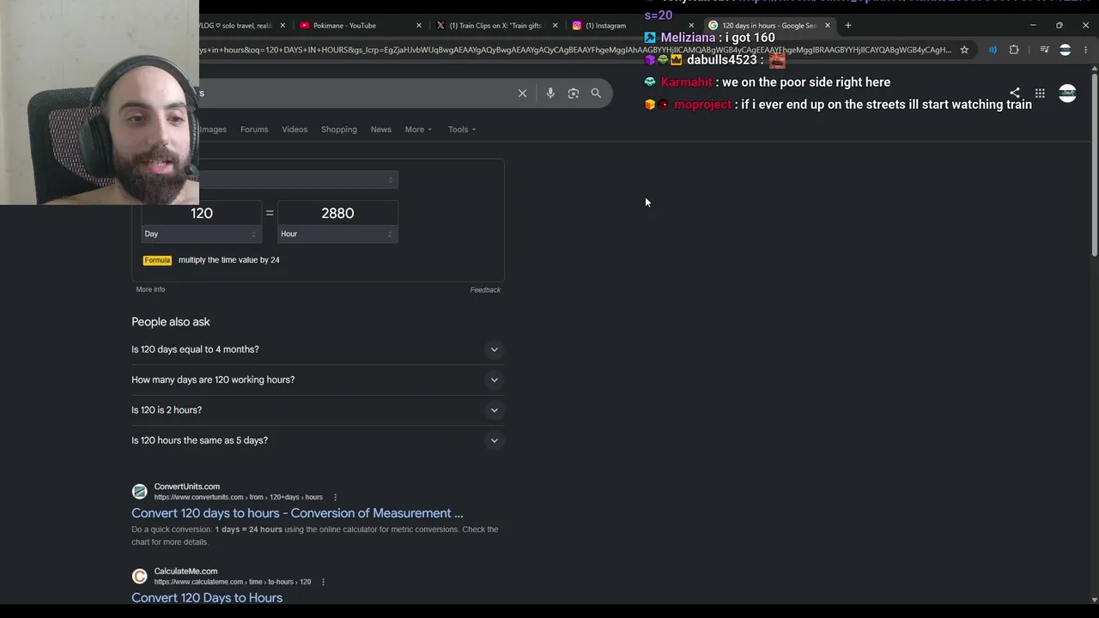Click the CalculateMe.com site favicon
Image resolution: width=1099 pixels, height=618 pixels.
tap(139, 576)
